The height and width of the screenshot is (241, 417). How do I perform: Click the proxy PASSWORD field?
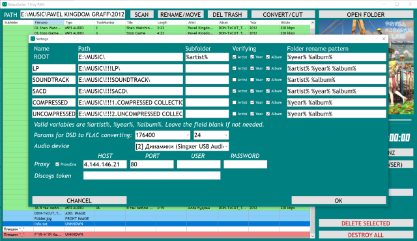(x=246, y=164)
